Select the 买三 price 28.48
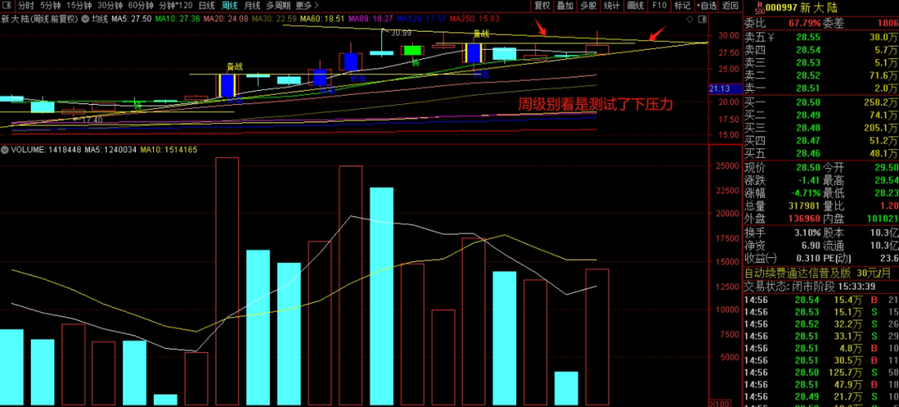 pos(807,127)
